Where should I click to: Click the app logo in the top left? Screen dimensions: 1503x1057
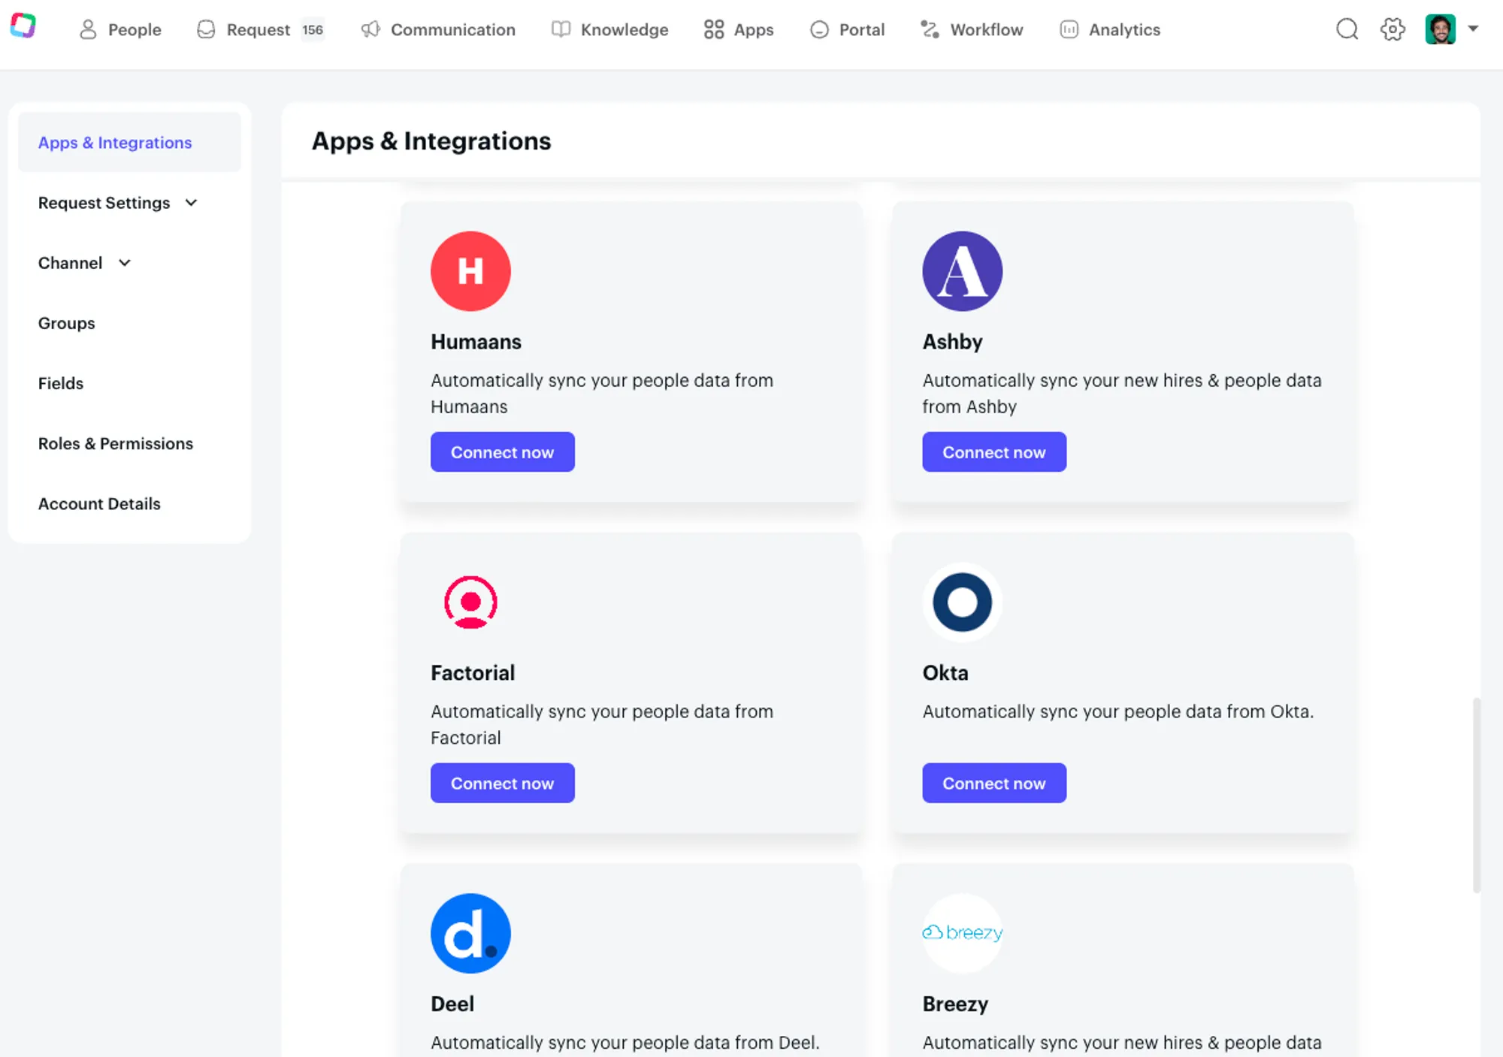(23, 26)
